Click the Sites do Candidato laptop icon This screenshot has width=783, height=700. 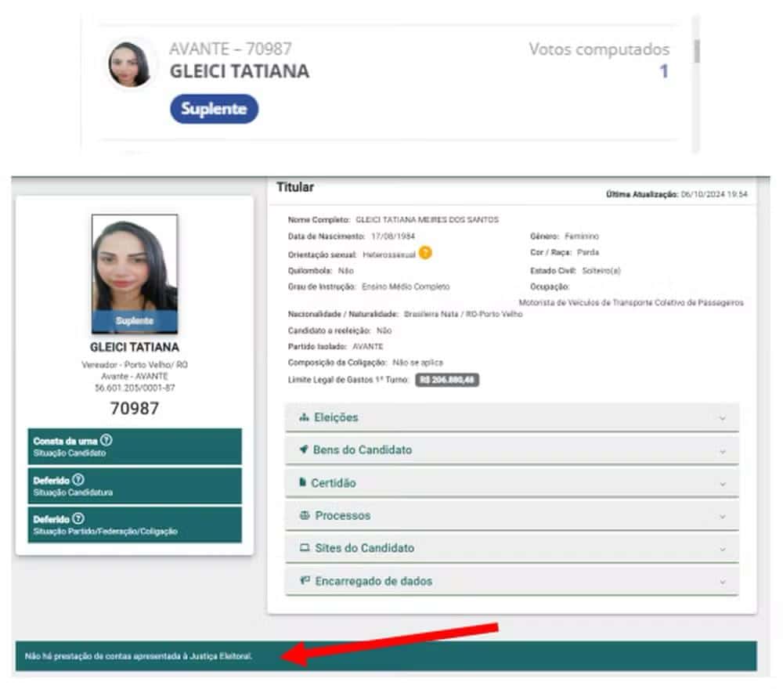305,549
